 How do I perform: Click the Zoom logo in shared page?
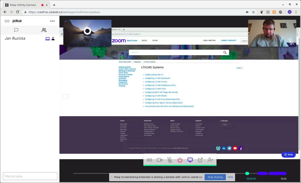click(119, 40)
